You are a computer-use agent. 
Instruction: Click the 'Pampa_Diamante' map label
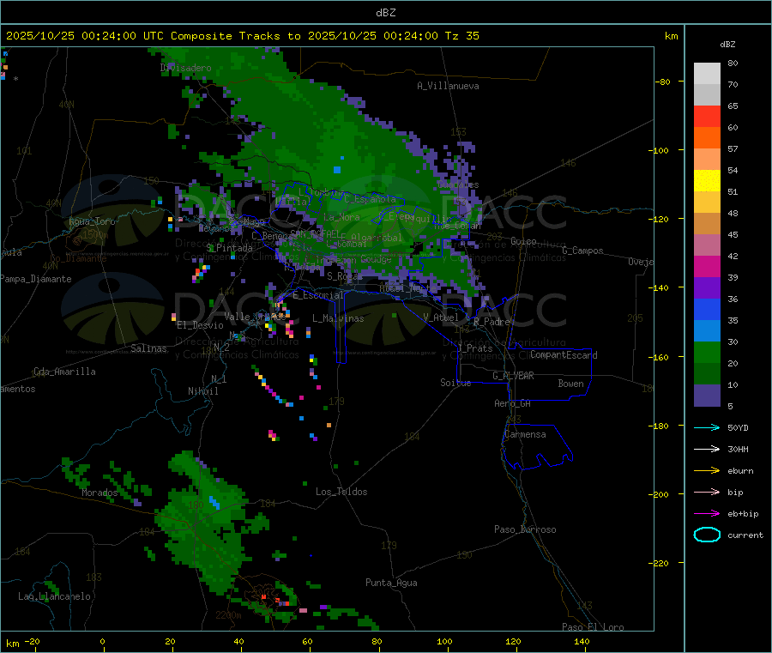(x=35, y=279)
